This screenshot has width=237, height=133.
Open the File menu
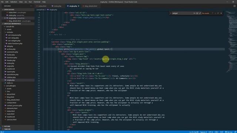(2, 2)
